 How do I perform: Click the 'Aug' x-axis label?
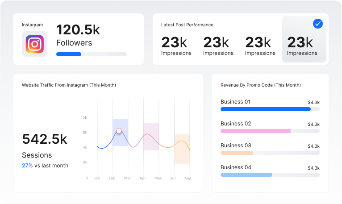[188, 178]
